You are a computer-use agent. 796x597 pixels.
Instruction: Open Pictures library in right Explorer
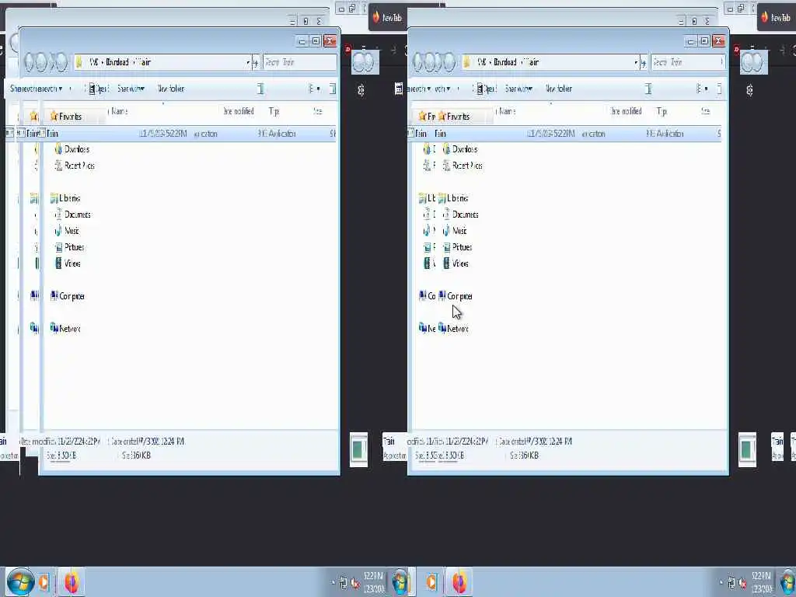(x=457, y=247)
